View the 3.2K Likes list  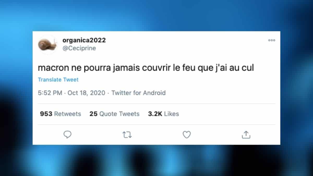point(164,114)
